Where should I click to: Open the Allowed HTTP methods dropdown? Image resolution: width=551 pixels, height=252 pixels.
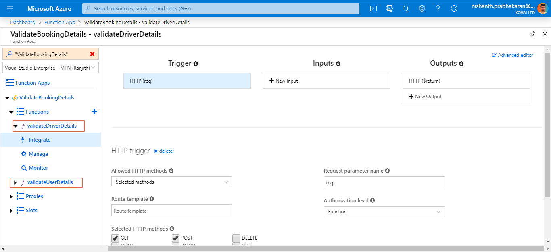(x=171, y=182)
